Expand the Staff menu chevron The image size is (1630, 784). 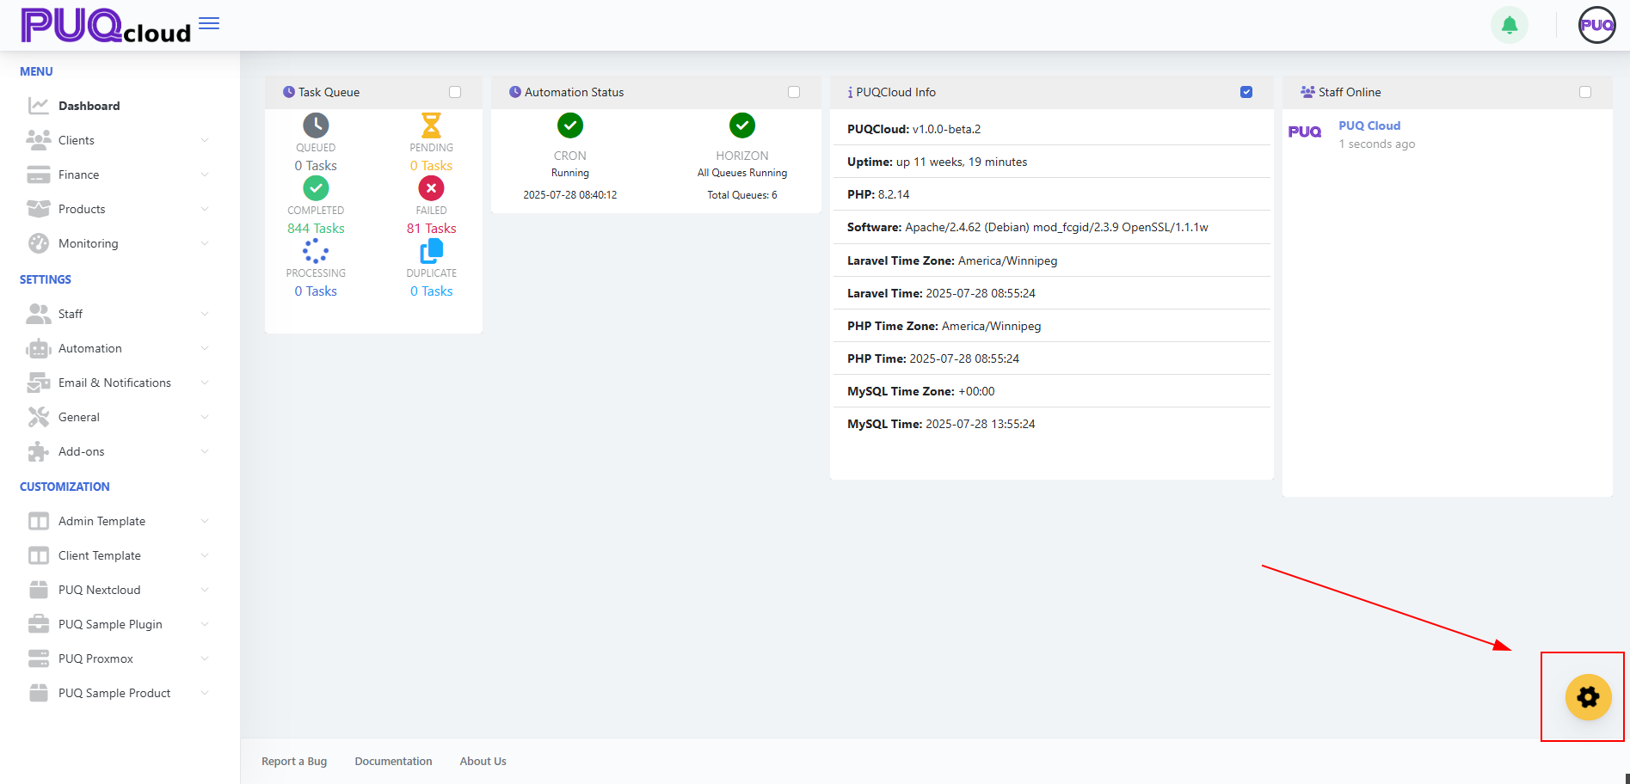coord(205,314)
